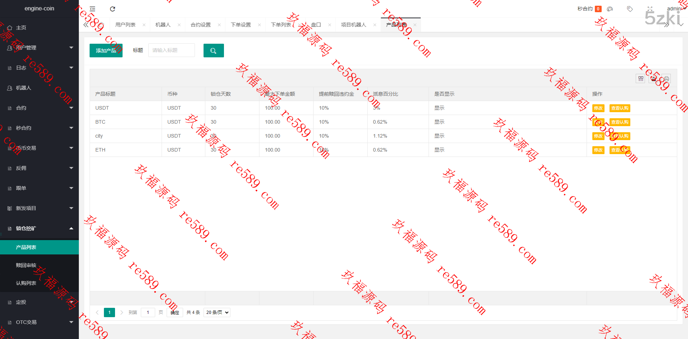Image resolution: width=688 pixels, height=339 pixels.
Task: Collapse the 锁仓挖矿 sidebar menu
Action: [39, 228]
